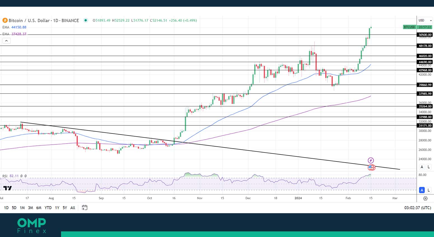Select the 1Y time range

[57, 208]
